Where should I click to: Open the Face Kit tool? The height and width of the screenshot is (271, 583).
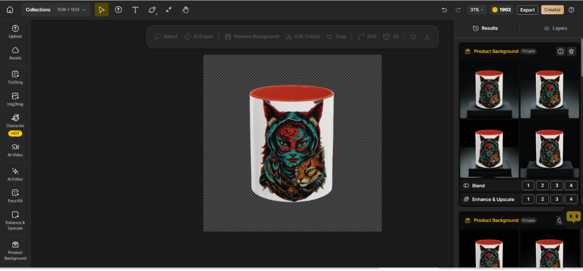click(x=15, y=196)
